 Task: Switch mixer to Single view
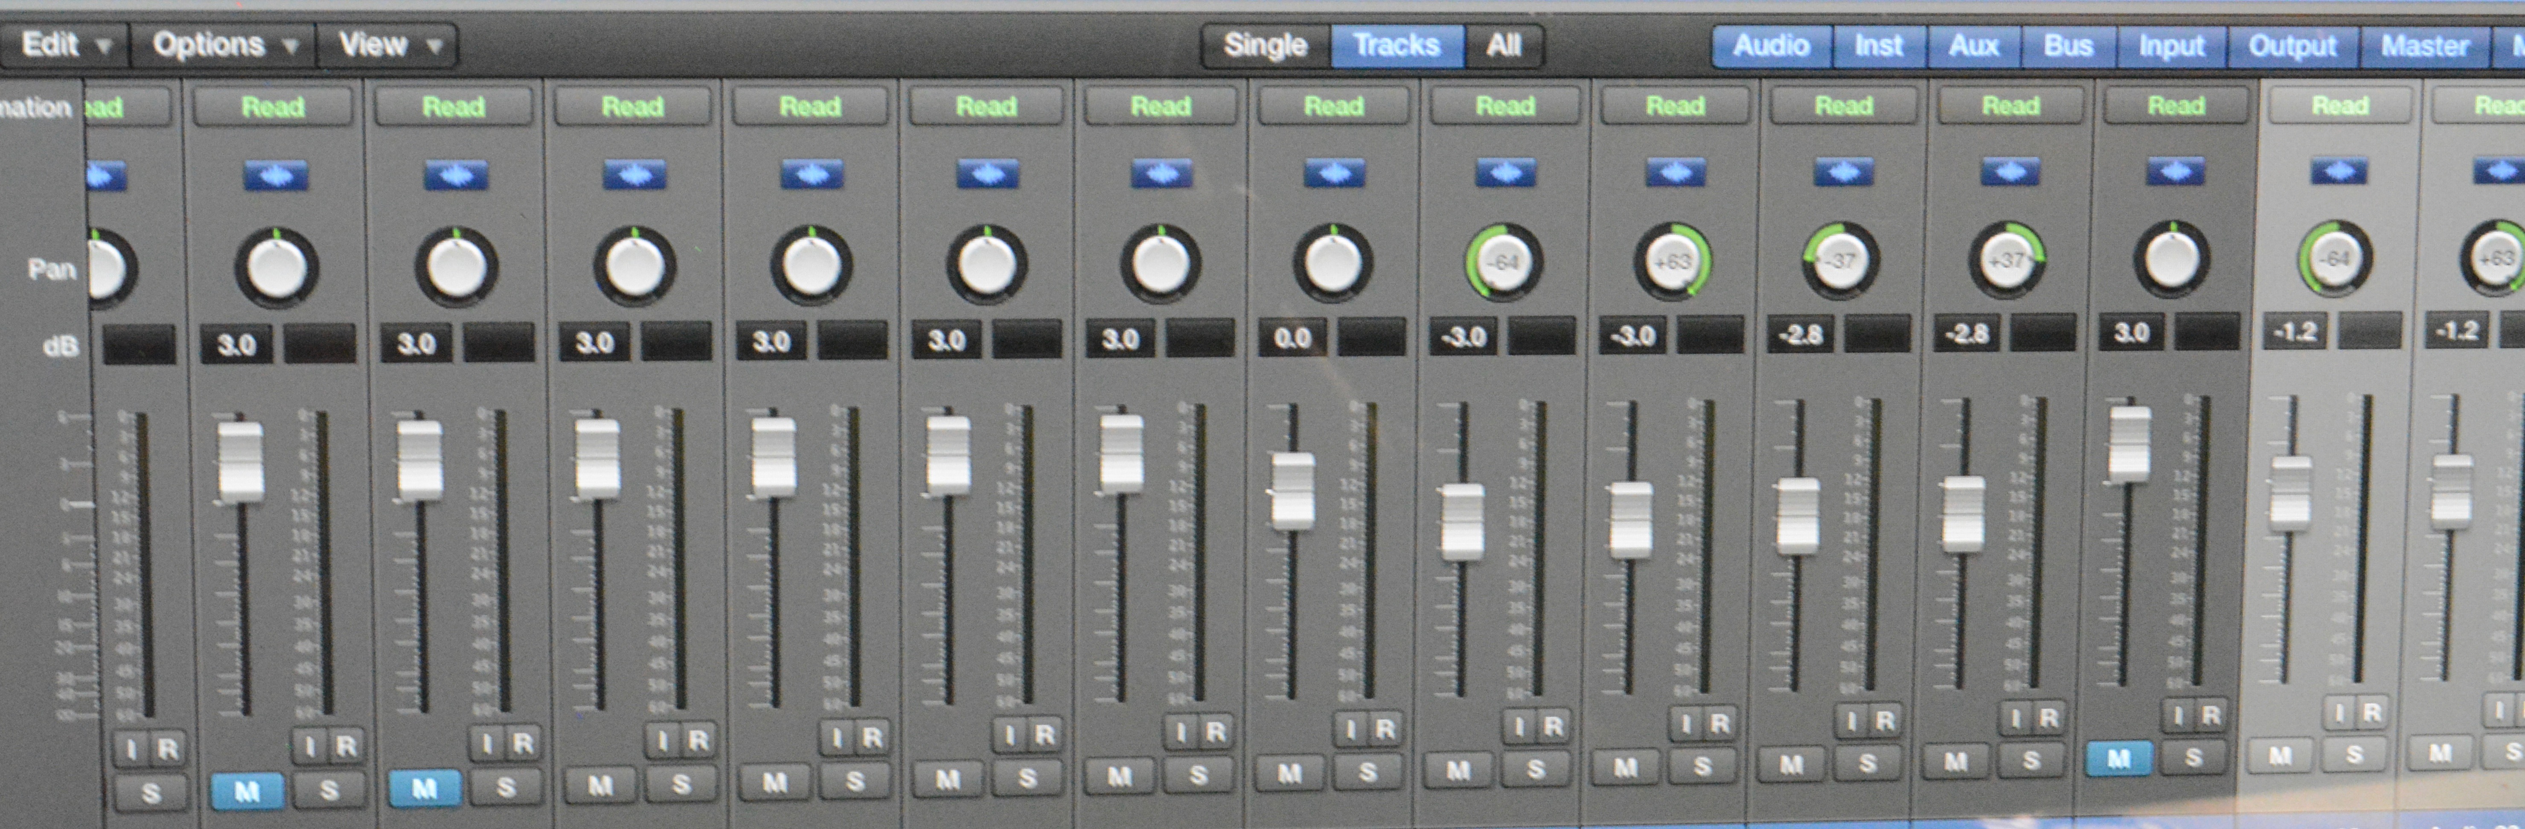pyautogui.click(x=1265, y=45)
